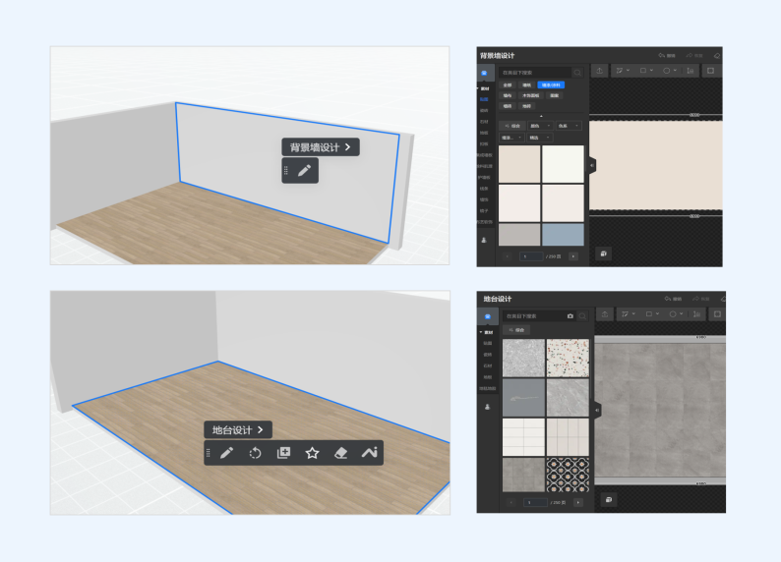Click the measure align icon in 背景墙设计 toolbar
Viewport: 781px width, 562px height.
691,71
